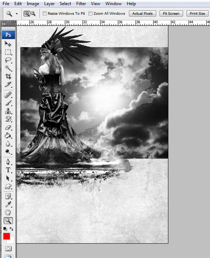The image size is (210, 258).
Task: Click the Zoom Out mode button
Action: click(33, 14)
